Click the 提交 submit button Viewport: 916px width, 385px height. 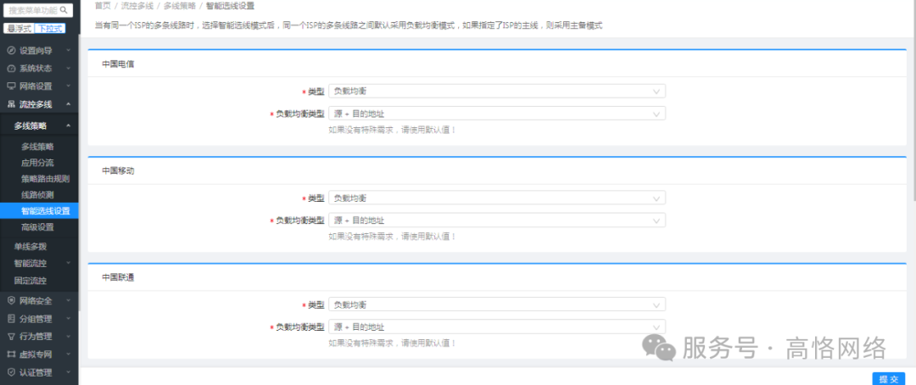889,378
